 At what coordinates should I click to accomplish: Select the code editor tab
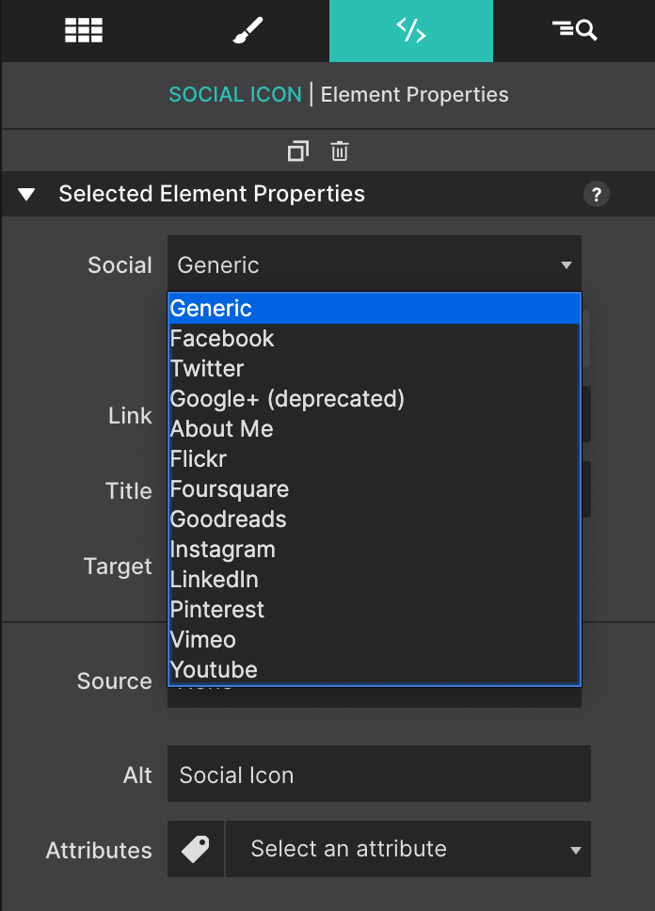click(410, 30)
